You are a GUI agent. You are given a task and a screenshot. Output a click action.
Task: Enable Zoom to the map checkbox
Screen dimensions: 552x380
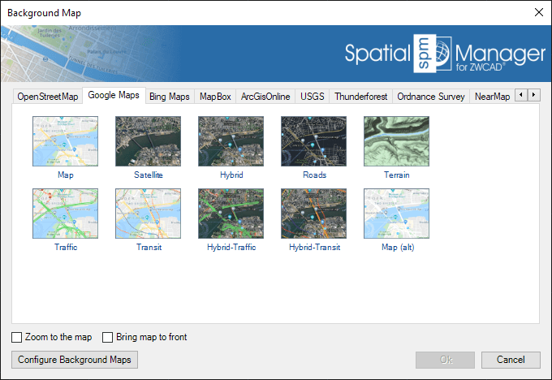[x=18, y=337]
